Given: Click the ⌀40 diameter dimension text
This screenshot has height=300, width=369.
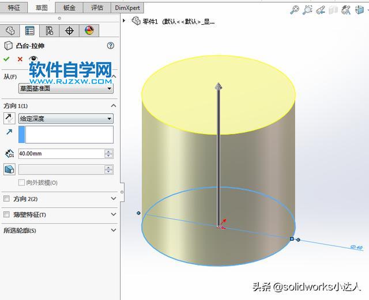Looking at the screenshot, I should [x=356, y=247].
